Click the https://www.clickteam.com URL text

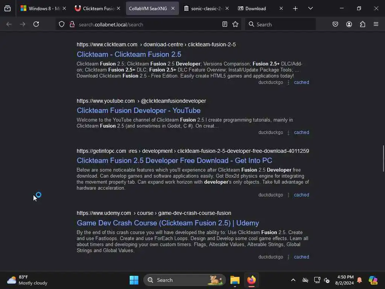(107, 44)
